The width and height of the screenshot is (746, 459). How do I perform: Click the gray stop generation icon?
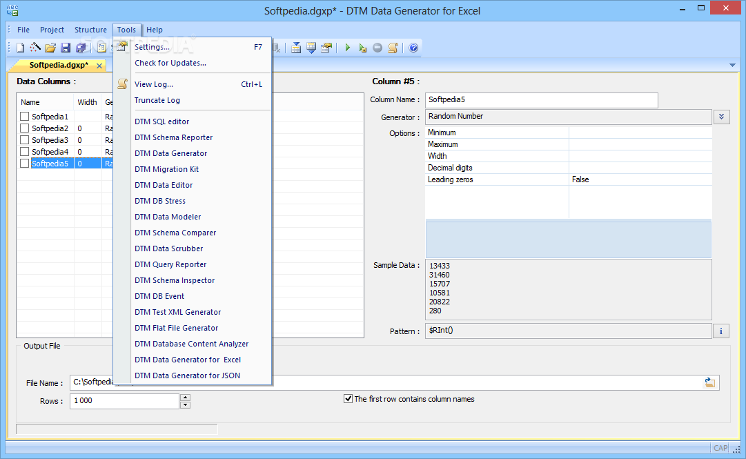[377, 48]
